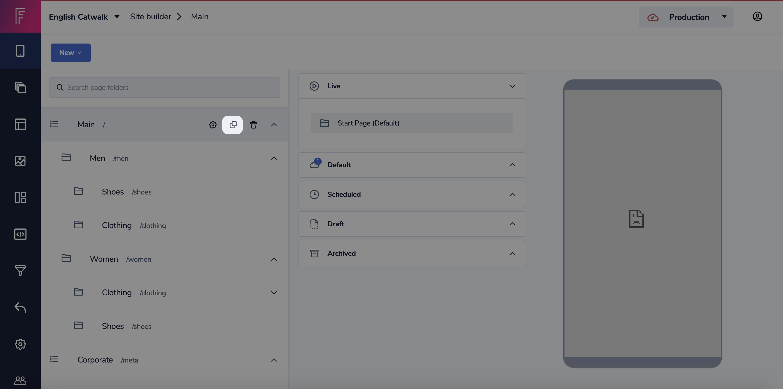Open the user account profile icon
This screenshot has height=389, width=783.
point(757,16)
